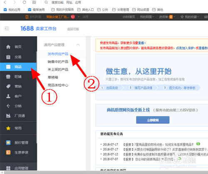
Task: Expand the 我的阿里 dropdown
Action: [147, 17]
